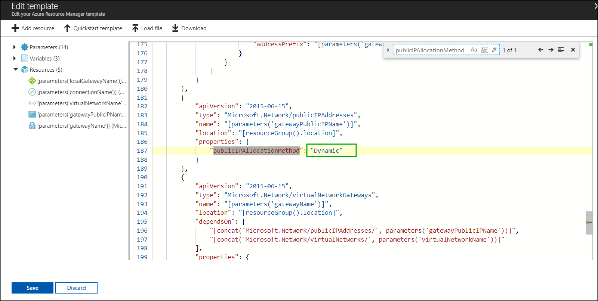Click "[resourceGroup().location]" on line 185

(289, 133)
